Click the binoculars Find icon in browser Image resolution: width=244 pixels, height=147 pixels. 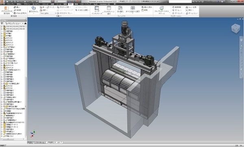[x=25, y=23]
